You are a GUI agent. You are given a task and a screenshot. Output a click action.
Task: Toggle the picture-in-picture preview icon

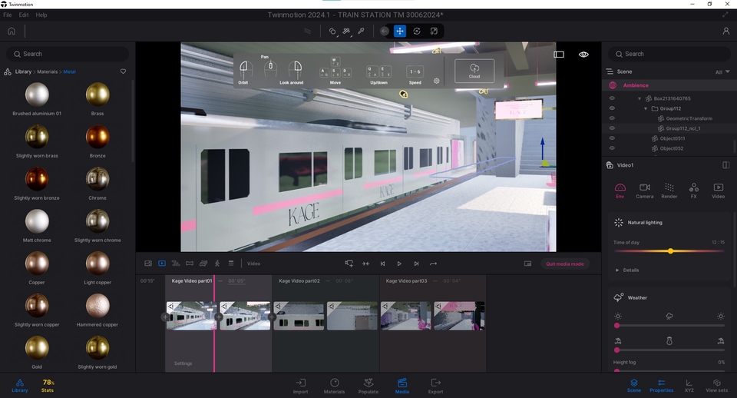[x=528, y=264]
